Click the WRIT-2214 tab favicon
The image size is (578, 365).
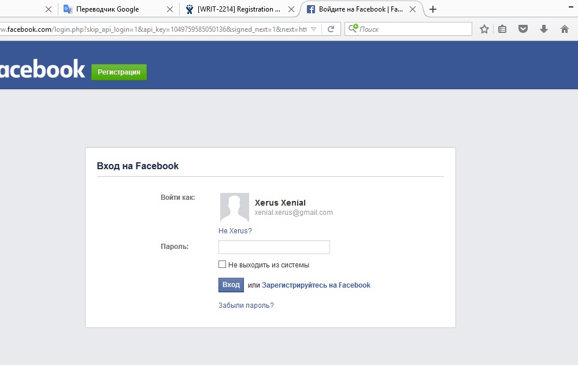click(x=190, y=9)
